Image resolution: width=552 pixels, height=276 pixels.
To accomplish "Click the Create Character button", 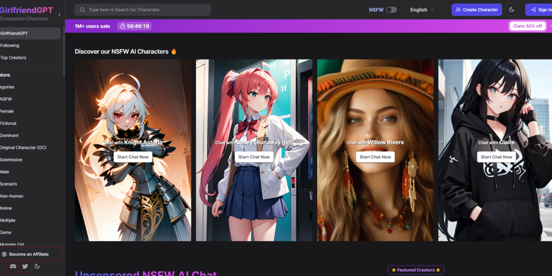I will [476, 10].
